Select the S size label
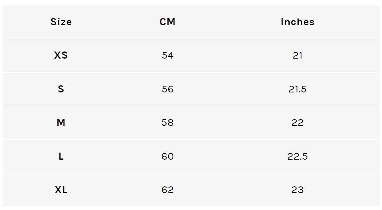382x210 pixels. pos(61,89)
